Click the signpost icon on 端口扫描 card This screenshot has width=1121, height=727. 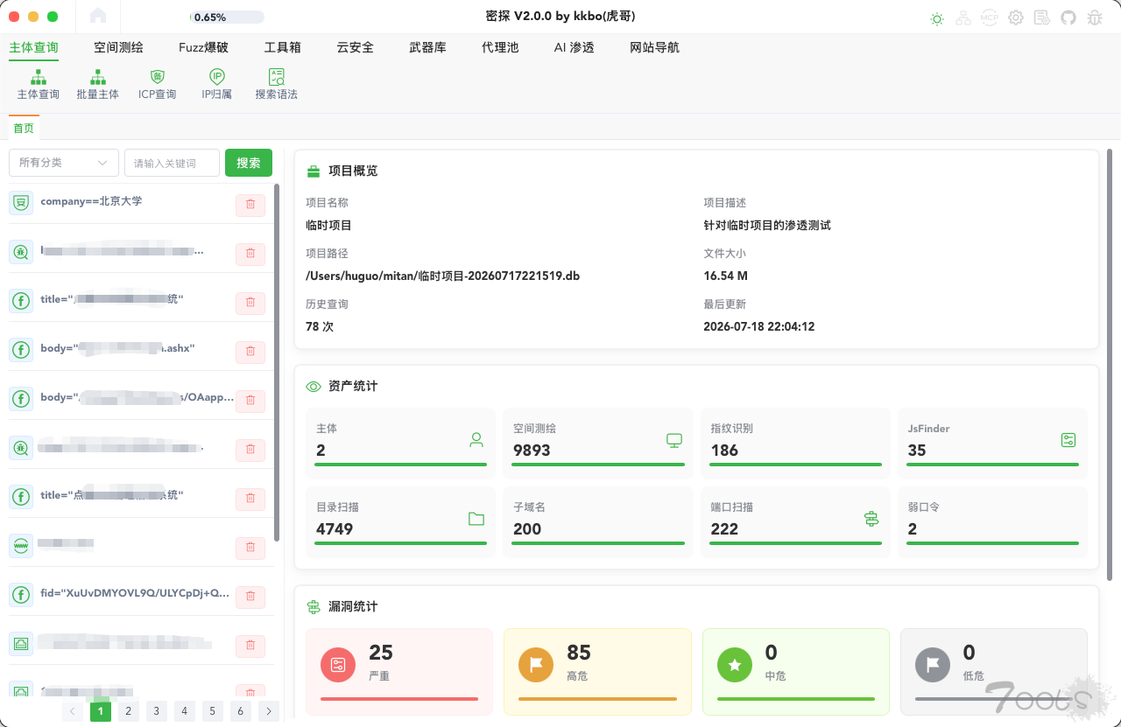click(871, 519)
